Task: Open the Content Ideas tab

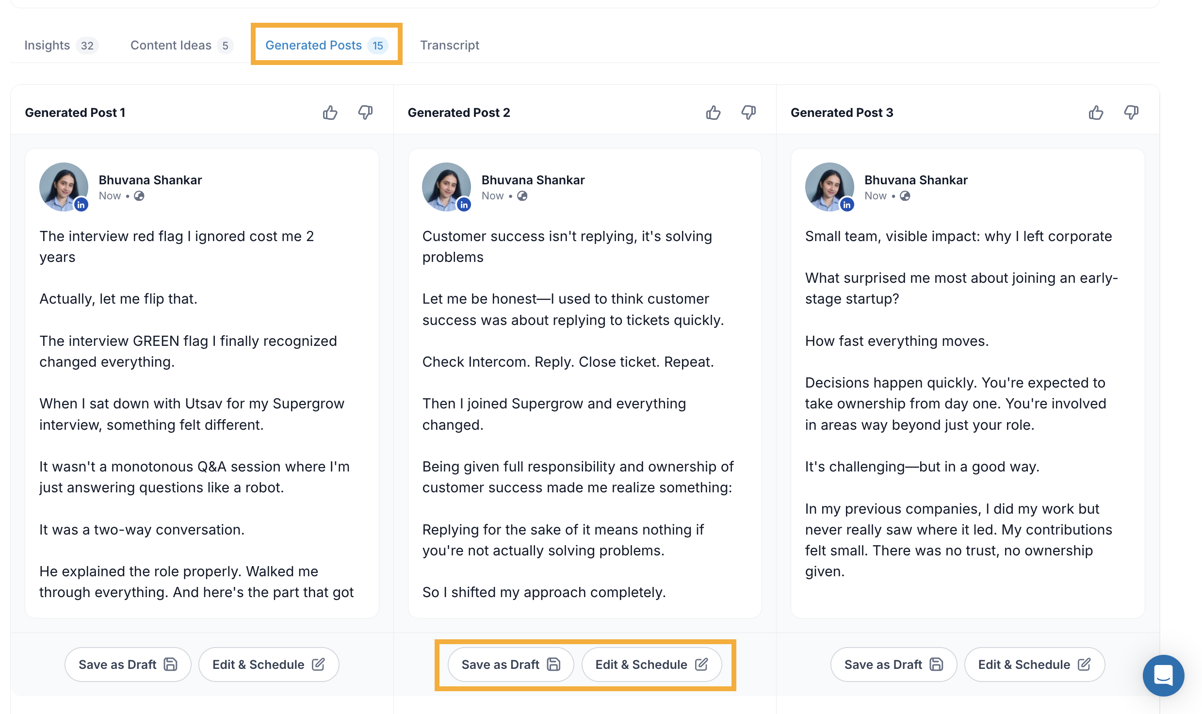Action: tap(182, 45)
